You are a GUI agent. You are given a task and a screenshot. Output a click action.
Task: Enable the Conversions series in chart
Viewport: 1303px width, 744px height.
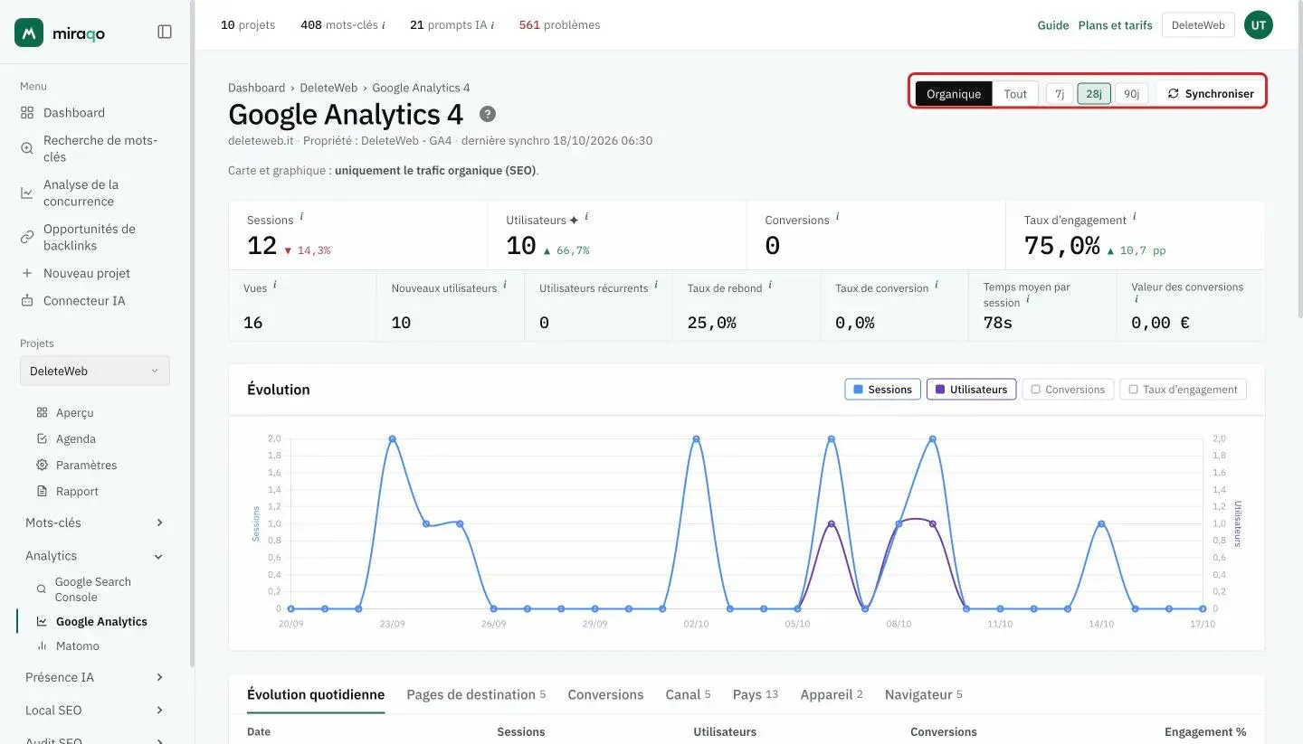[x=1069, y=390]
